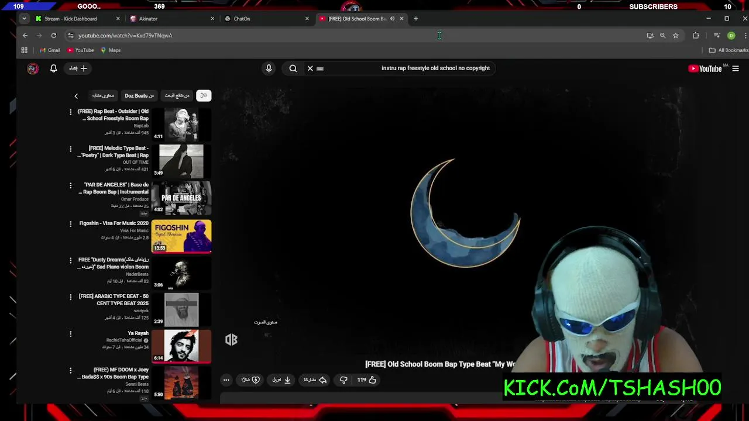This screenshot has height=421, width=749.
Task: Open the YouTube account avatar menu
Action: coord(33,68)
